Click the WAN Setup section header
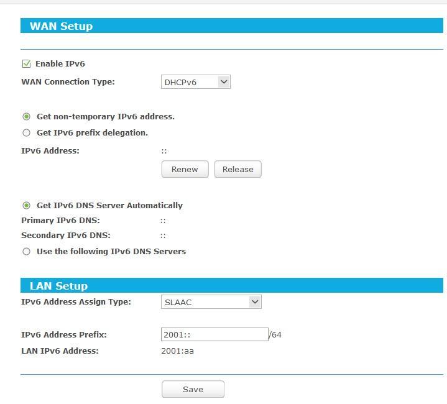Viewport: 447px width, 404px height. (61, 26)
